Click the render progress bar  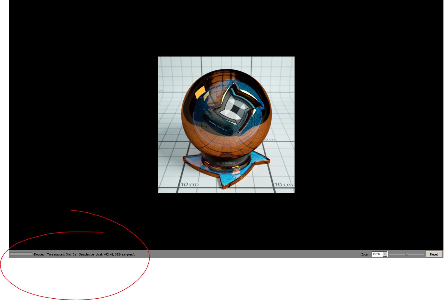click(x=21, y=254)
